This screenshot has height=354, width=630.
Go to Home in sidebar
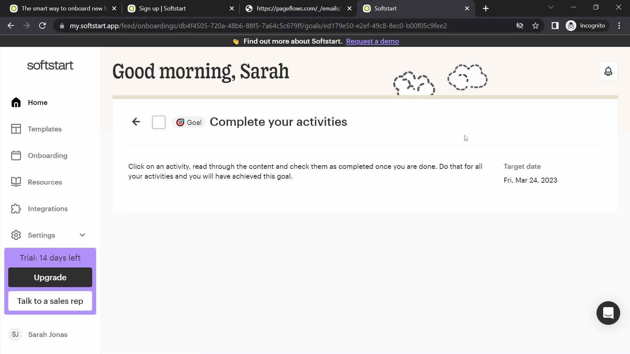[x=38, y=103]
